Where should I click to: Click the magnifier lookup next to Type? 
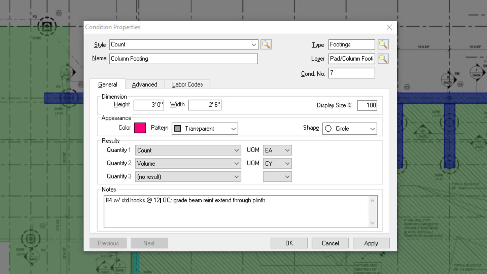pos(383,45)
